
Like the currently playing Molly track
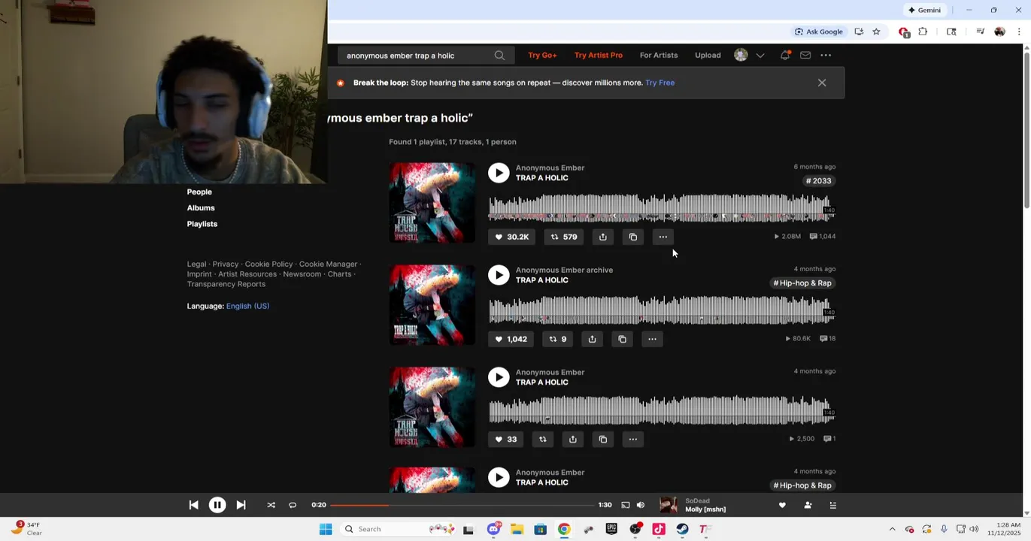point(782,506)
